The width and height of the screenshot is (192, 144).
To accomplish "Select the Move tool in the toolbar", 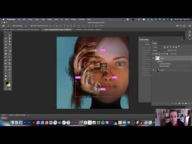I will tap(6, 35).
